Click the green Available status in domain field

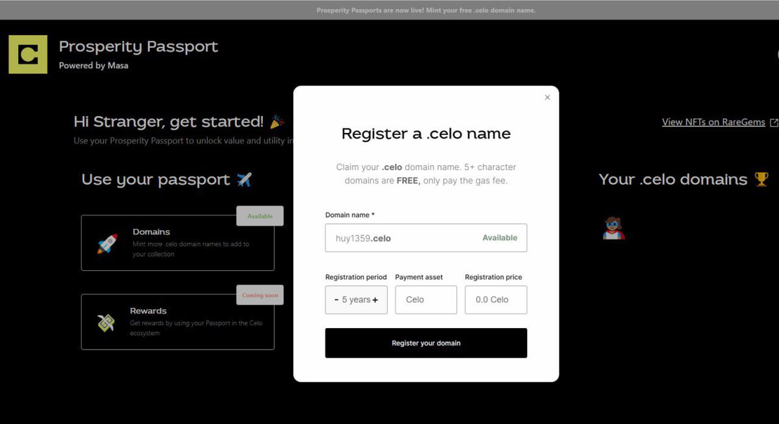(x=500, y=238)
